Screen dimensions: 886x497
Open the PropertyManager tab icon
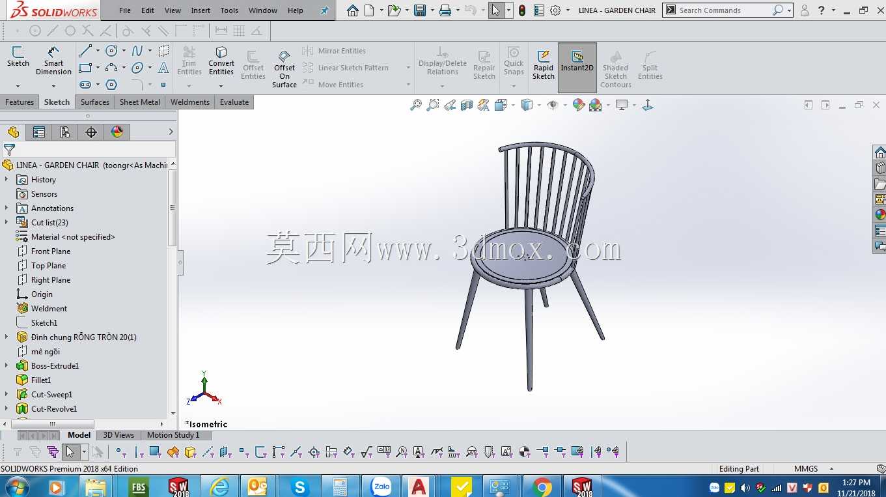click(x=39, y=132)
